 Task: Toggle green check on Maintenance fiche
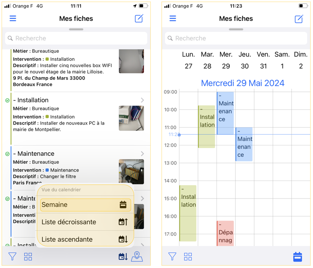pyautogui.click(x=8, y=154)
